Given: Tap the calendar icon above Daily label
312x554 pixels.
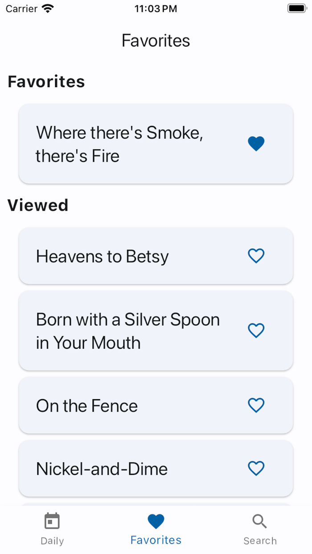Looking at the screenshot, I should (52, 520).
